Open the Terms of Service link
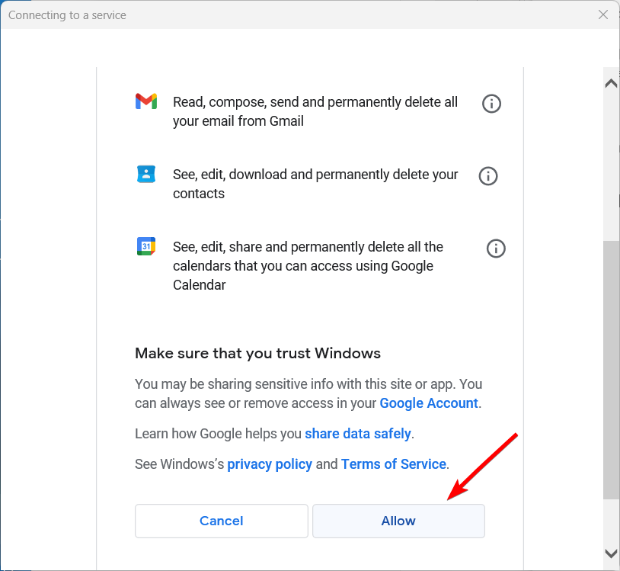 tap(394, 464)
